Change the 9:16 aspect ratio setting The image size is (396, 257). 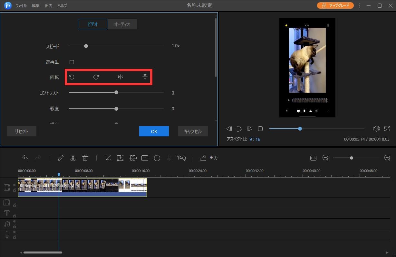(255, 139)
